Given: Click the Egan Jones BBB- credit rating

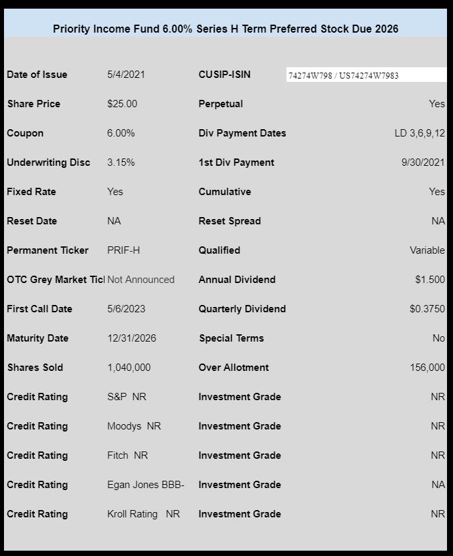Looking at the screenshot, I should click(146, 485).
